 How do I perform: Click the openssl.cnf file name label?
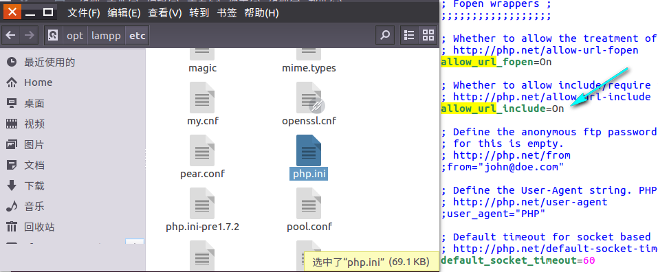tap(309, 121)
